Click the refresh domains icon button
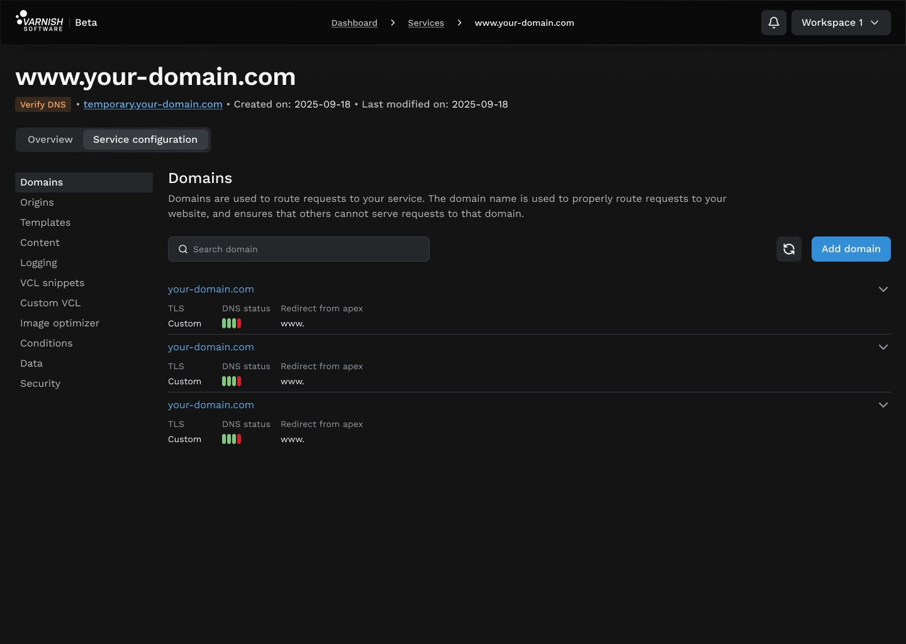906x644 pixels. click(788, 249)
